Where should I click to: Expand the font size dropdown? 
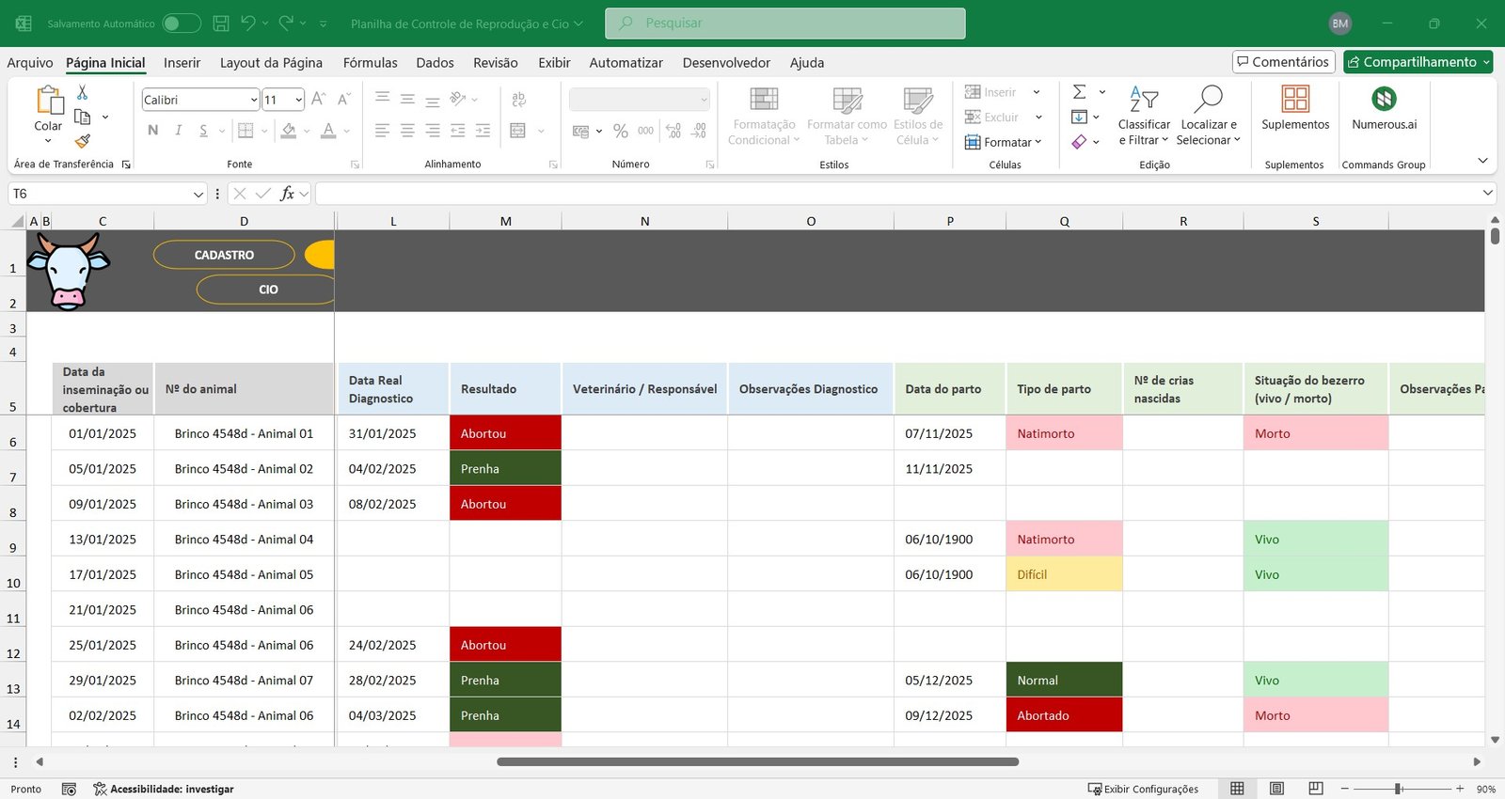point(299,100)
